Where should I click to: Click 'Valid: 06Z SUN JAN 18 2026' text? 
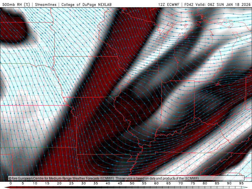(x=223, y=4)
